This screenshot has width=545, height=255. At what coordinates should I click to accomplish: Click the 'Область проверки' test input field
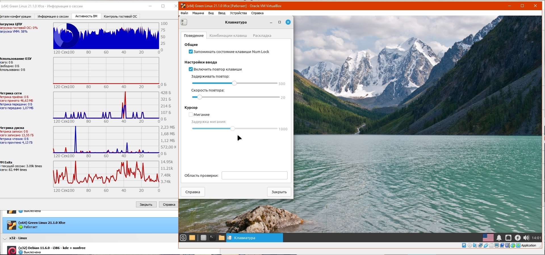tap(254, 175)
